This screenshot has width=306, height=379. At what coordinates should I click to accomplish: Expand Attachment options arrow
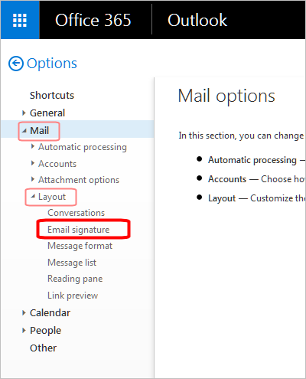(x=33, y=179)
